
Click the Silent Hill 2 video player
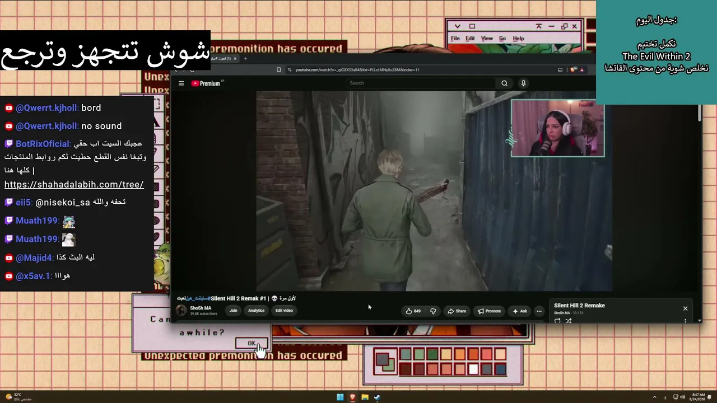(434, 191)
